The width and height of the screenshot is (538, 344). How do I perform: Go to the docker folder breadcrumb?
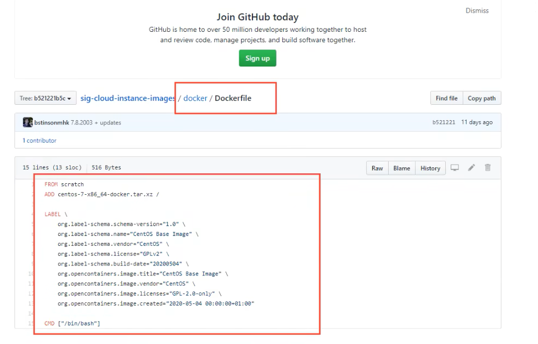point(195,98)
